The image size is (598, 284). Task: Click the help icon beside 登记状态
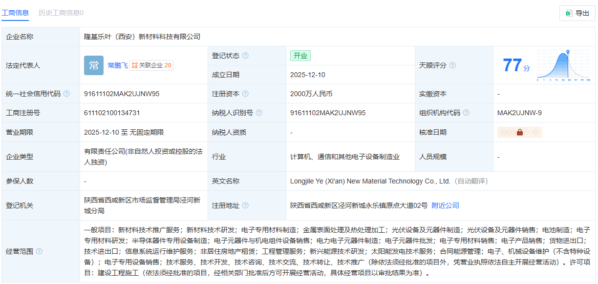pos(244,56)
